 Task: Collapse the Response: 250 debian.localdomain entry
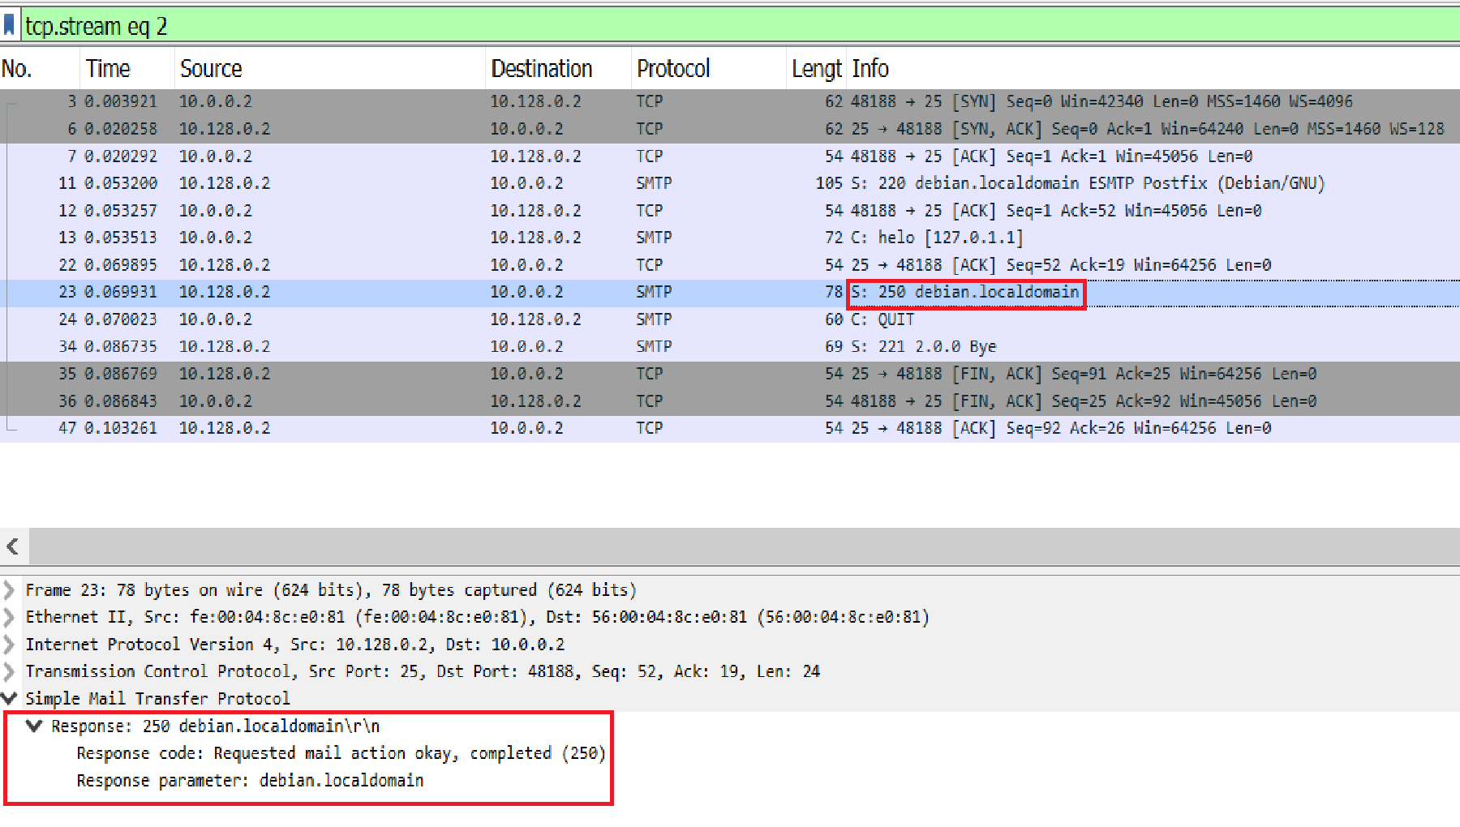(33, 726)
